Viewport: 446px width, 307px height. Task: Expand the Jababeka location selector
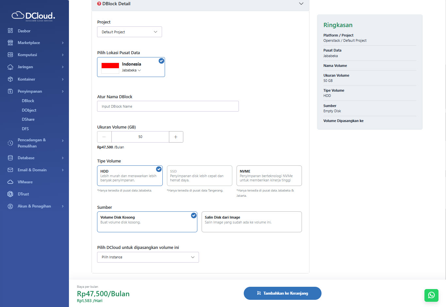(131, 70)
